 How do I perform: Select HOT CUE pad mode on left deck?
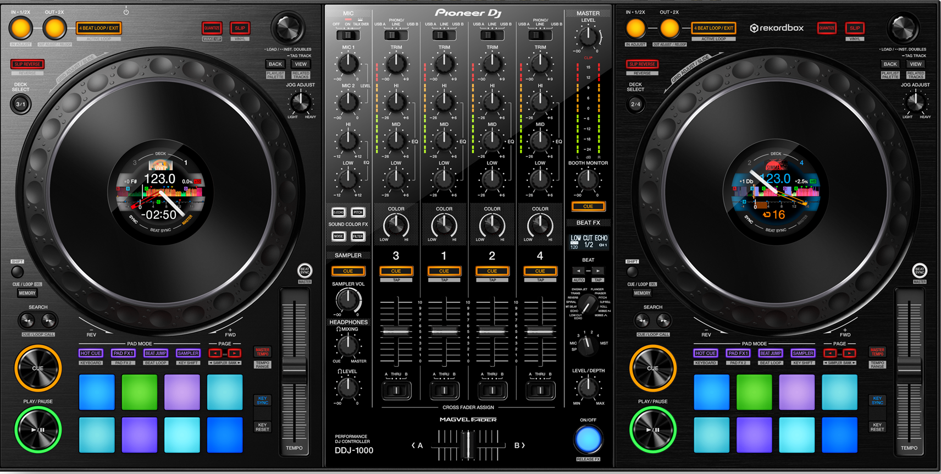tap(91, 353)
